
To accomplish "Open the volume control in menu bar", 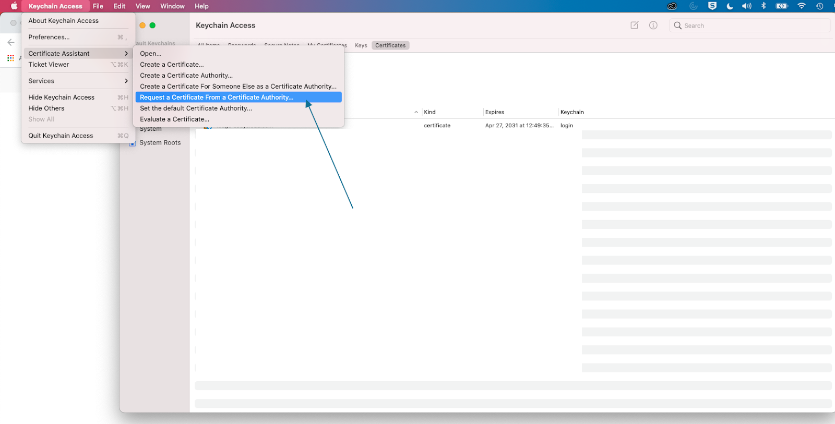I will tap(747, 6).
